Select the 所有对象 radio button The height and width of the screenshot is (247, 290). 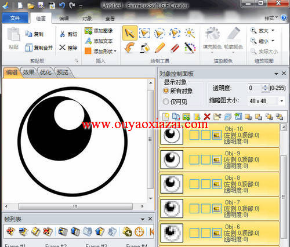click(166, 90)
